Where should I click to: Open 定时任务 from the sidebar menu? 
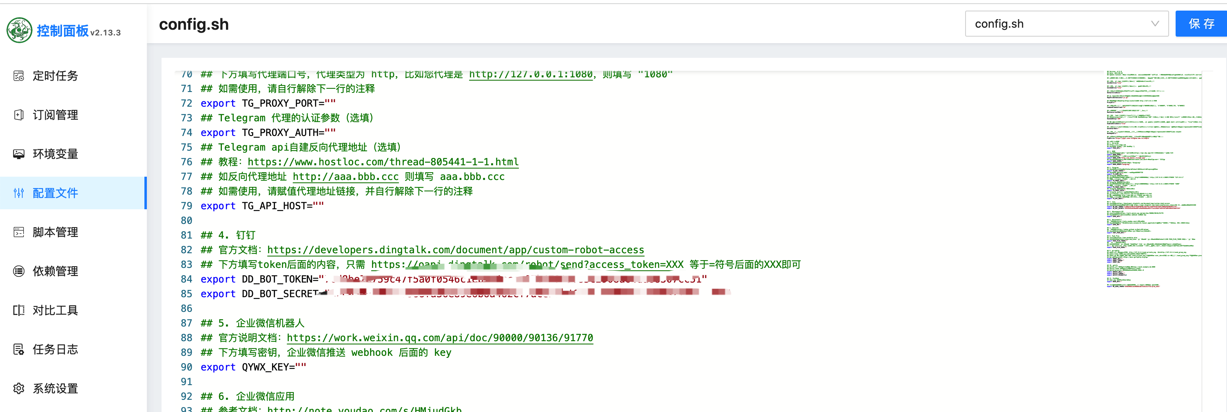(55, 76)
